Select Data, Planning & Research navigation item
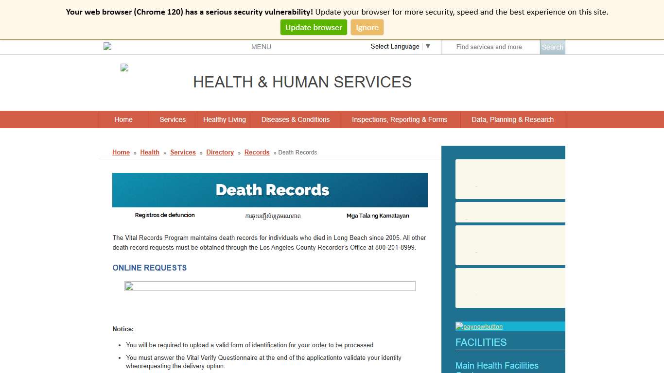The height and width of the screenshot is (373, 664). 512,119
